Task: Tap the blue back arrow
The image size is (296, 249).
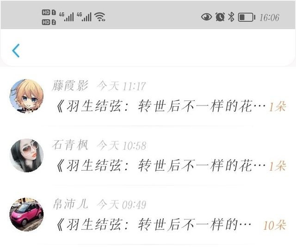Action: (x=16, y=51)
